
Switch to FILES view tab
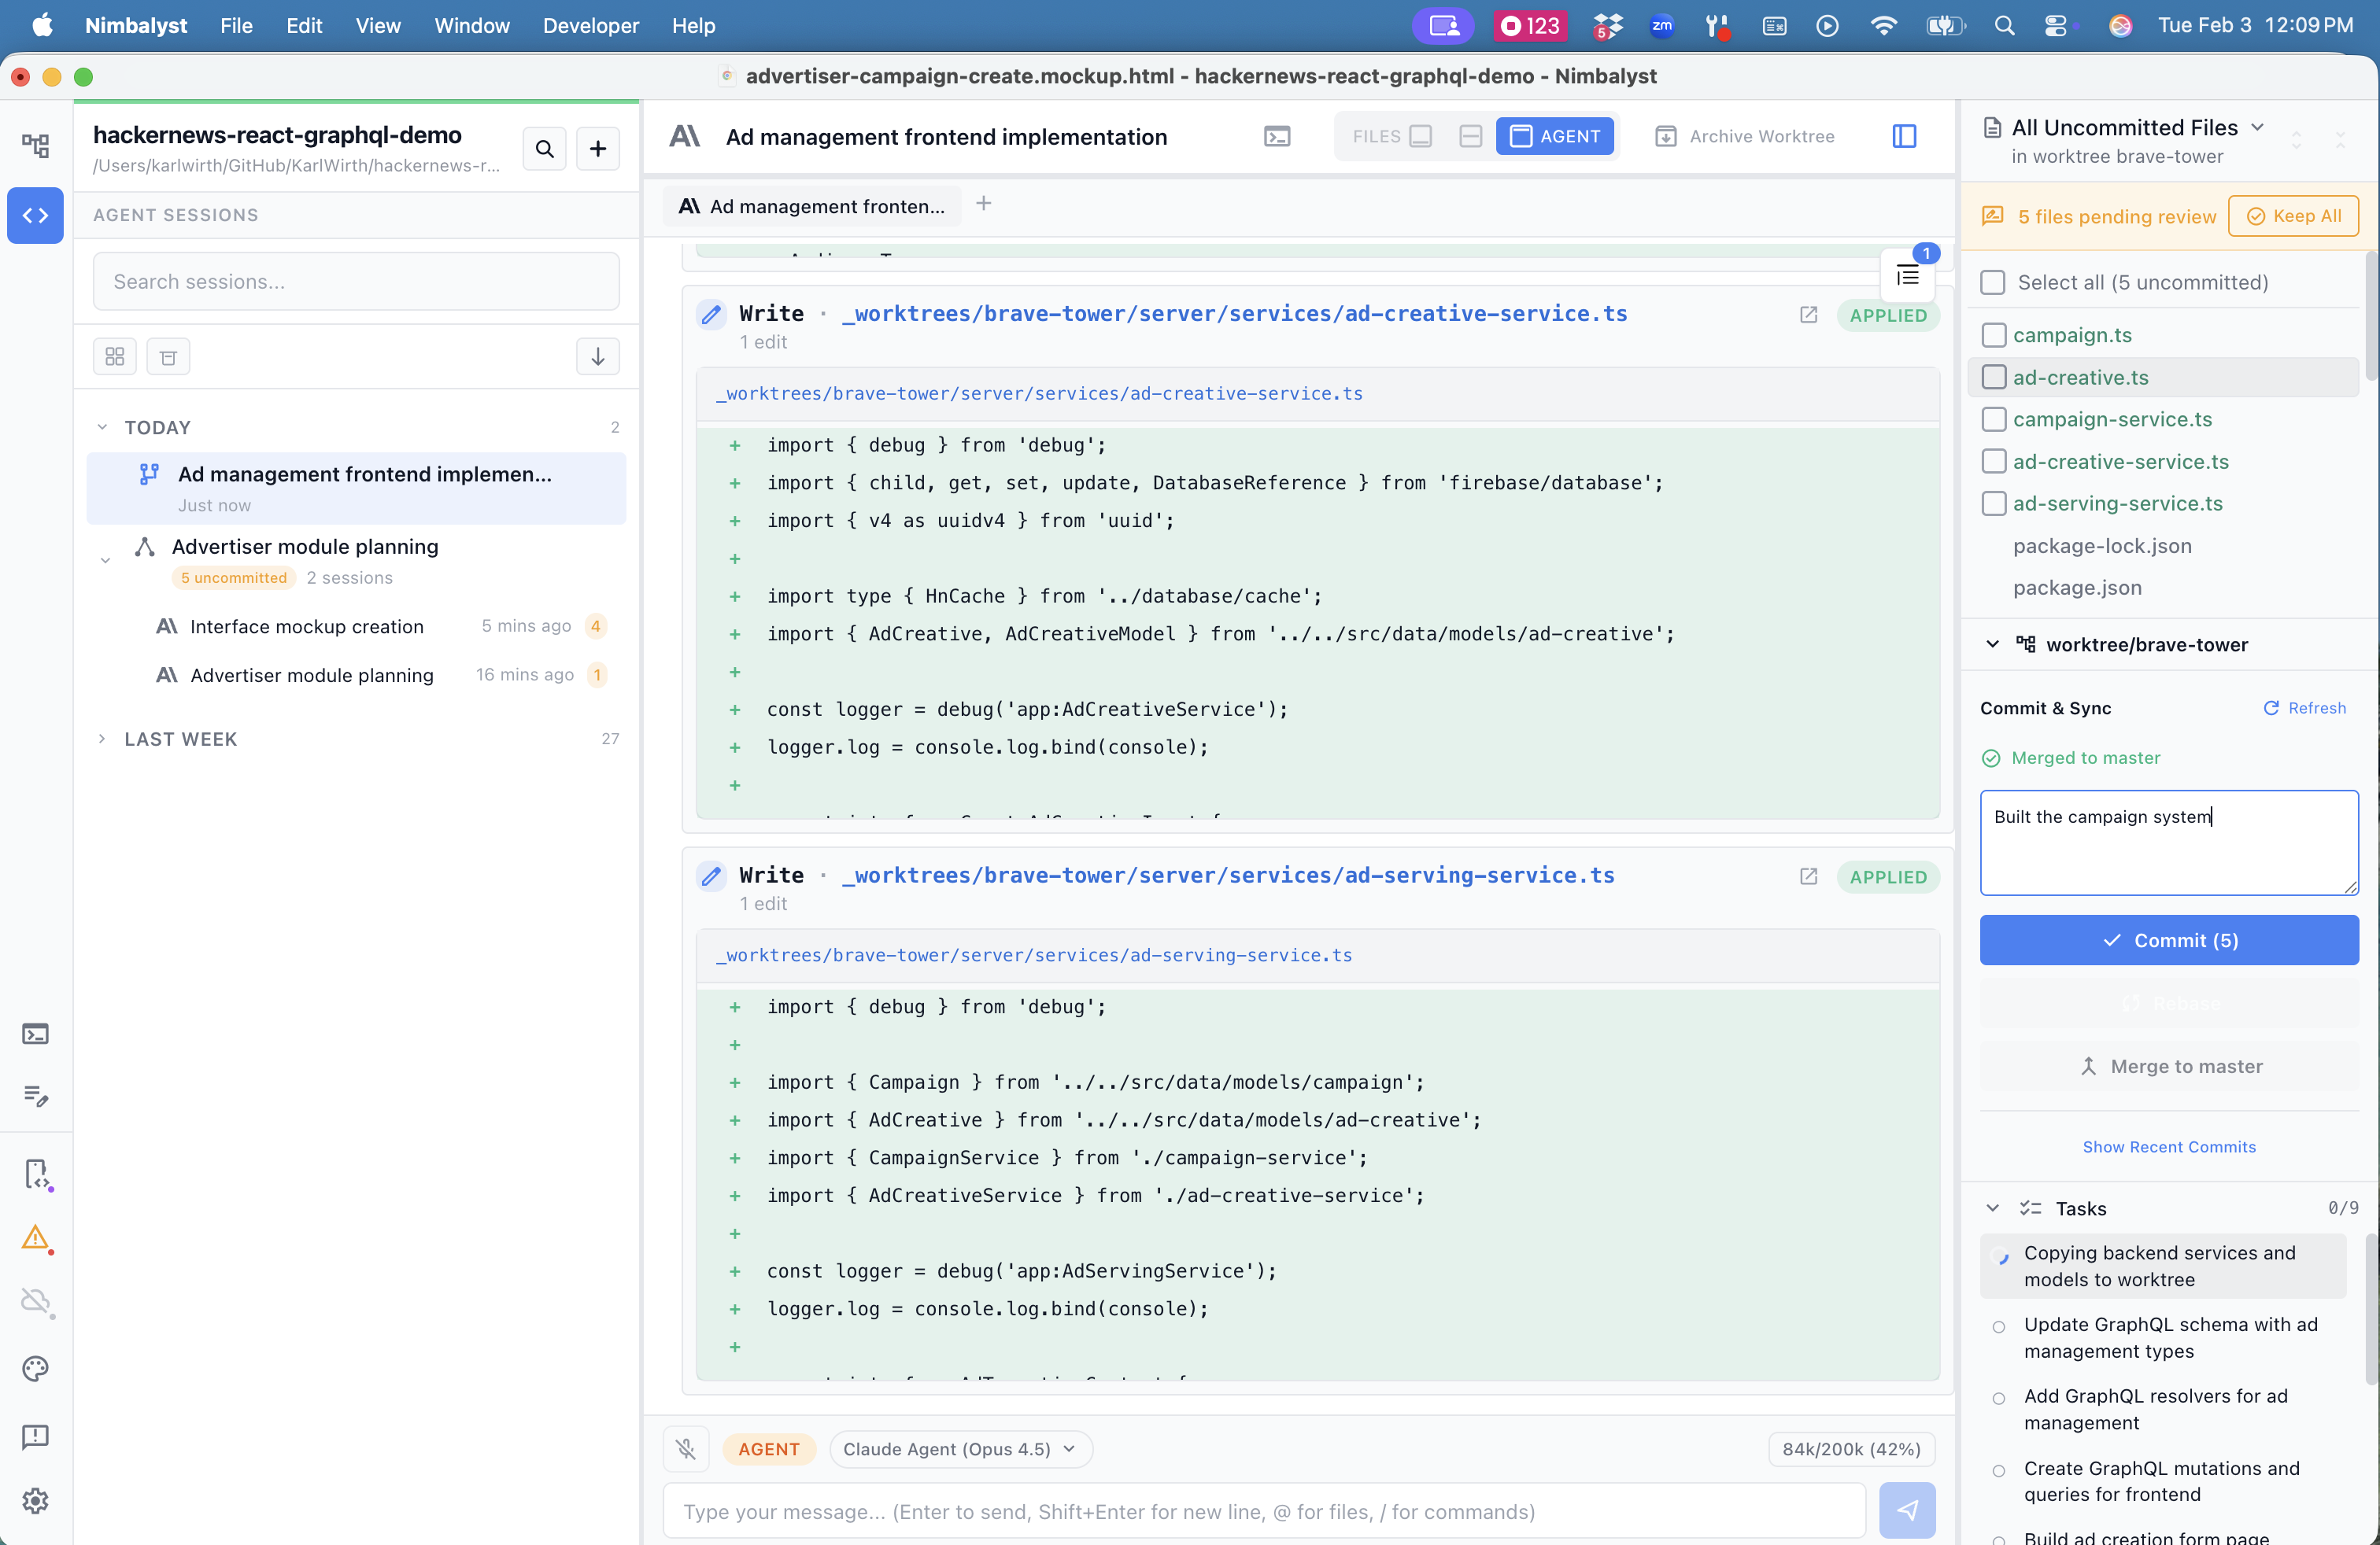[1392, 137]
